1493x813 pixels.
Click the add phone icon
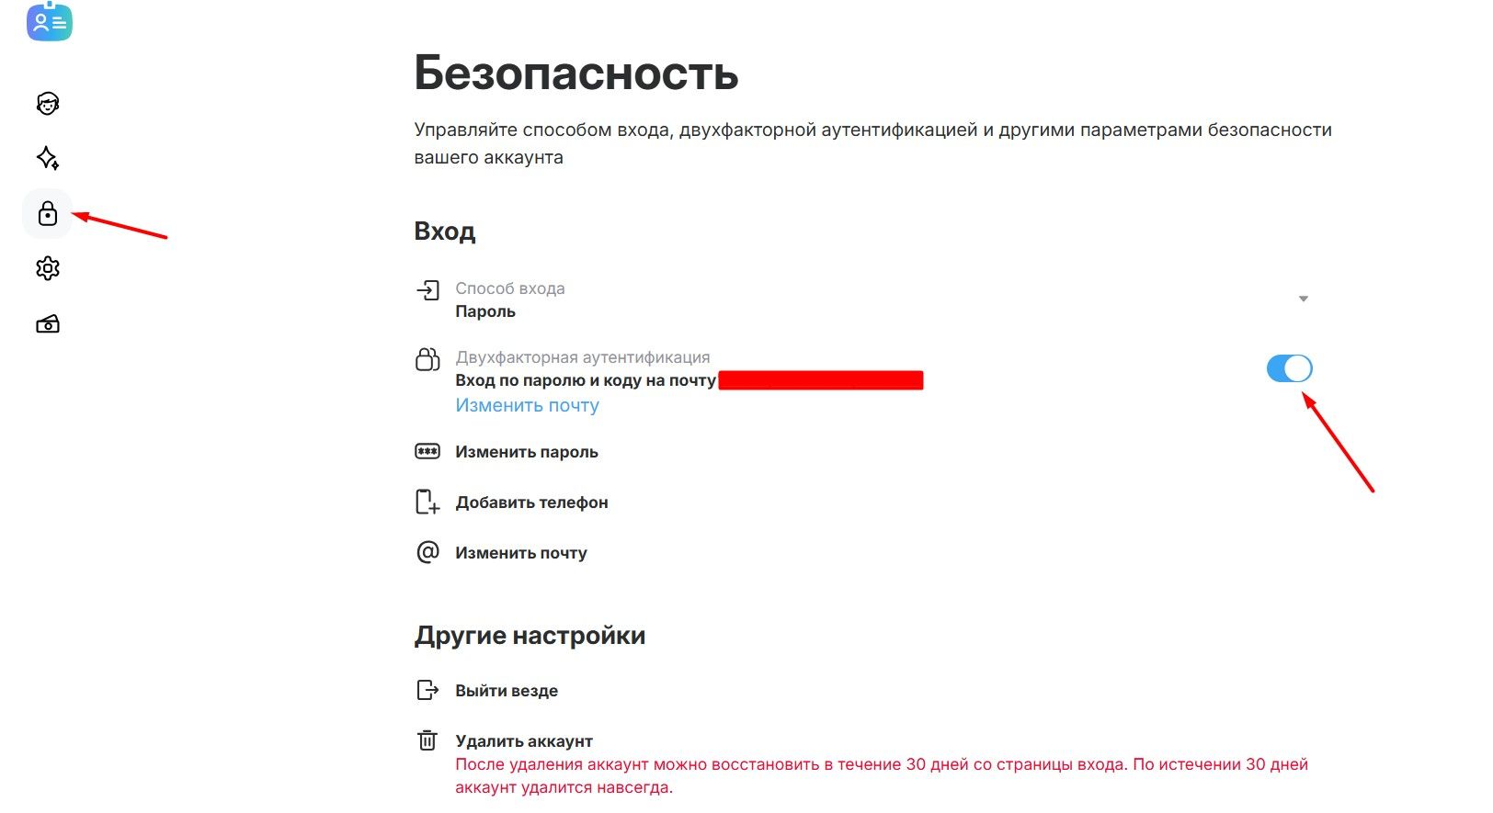pyautogui.click(x=427, y=502)
